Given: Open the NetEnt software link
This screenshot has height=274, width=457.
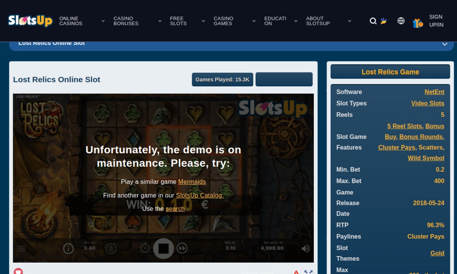Looking at the screenshot, I should pos(435,92).
